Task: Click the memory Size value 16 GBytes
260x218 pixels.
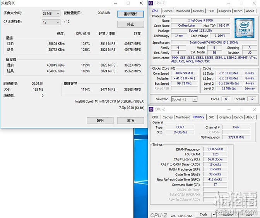Action: click(x=180, y=132)
